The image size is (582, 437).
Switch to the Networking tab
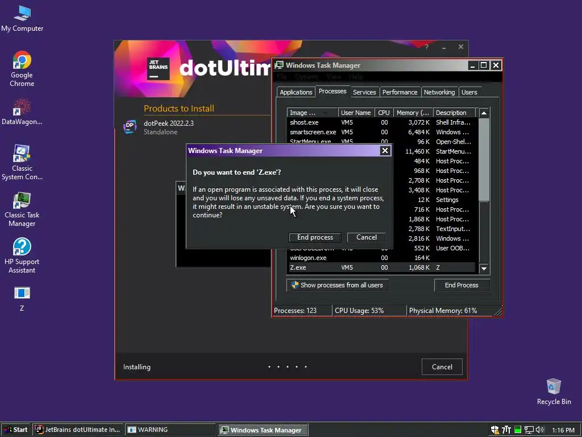[439, 92]
